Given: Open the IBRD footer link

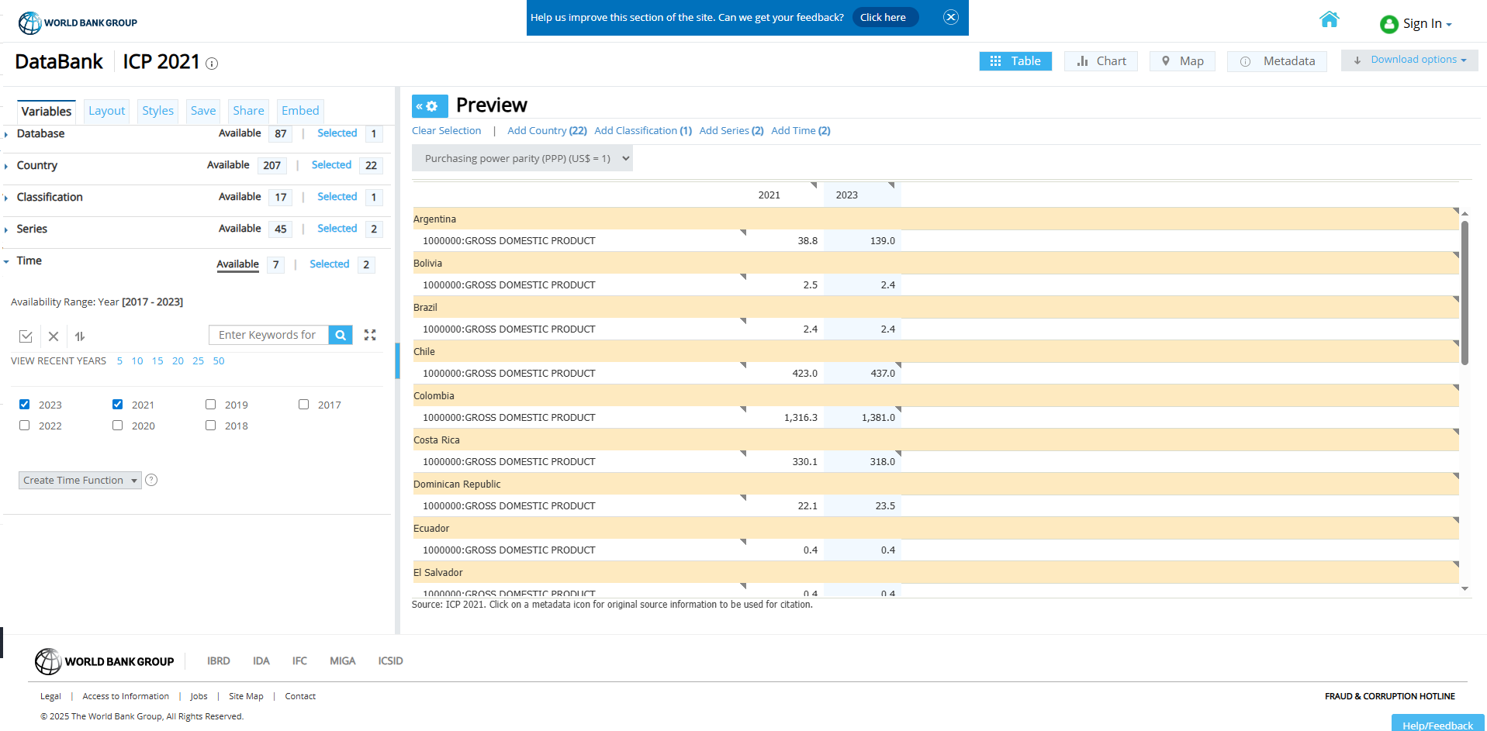Looking at the screenshot, I should pos(219,661).
